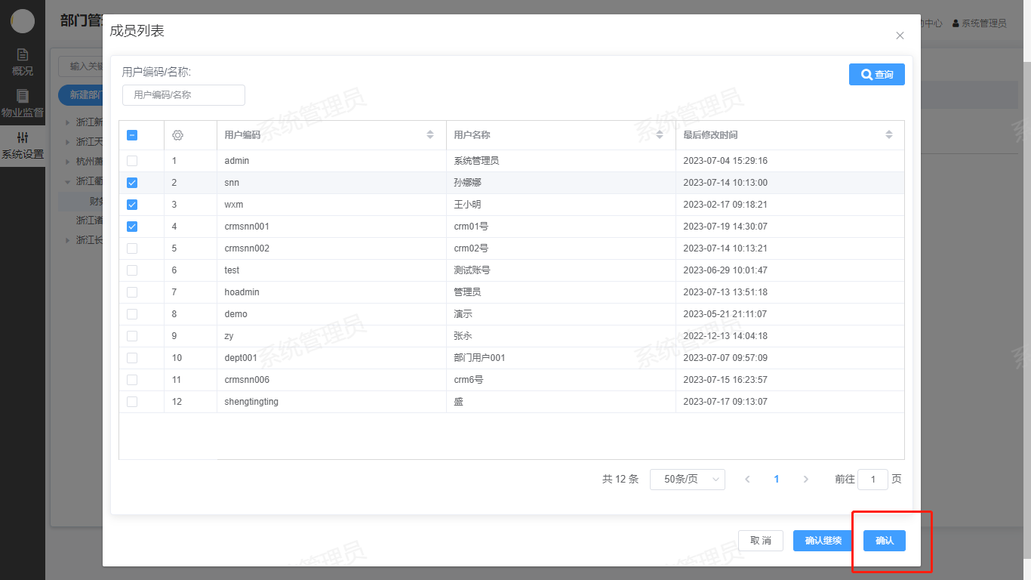1031x580 pixels.
Task: Toggle the select-all header checkbox
Action: click(x=132, y=135)
